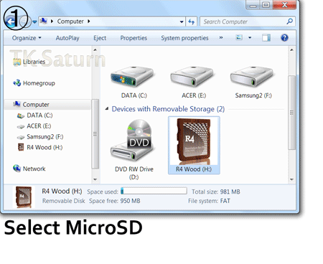Click the R4 Wood thumbnail in details pane

[x=24, y=197]
